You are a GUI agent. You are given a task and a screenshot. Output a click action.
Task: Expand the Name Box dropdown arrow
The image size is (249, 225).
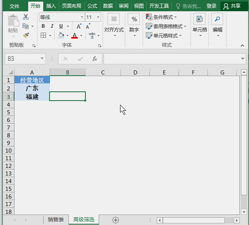pos(42,58)
